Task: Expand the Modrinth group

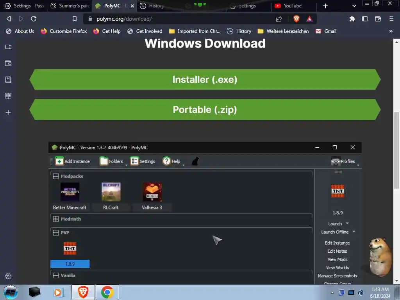Action: tap(55, 219)
